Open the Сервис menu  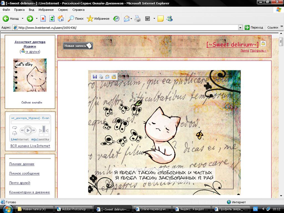point(63,10)
